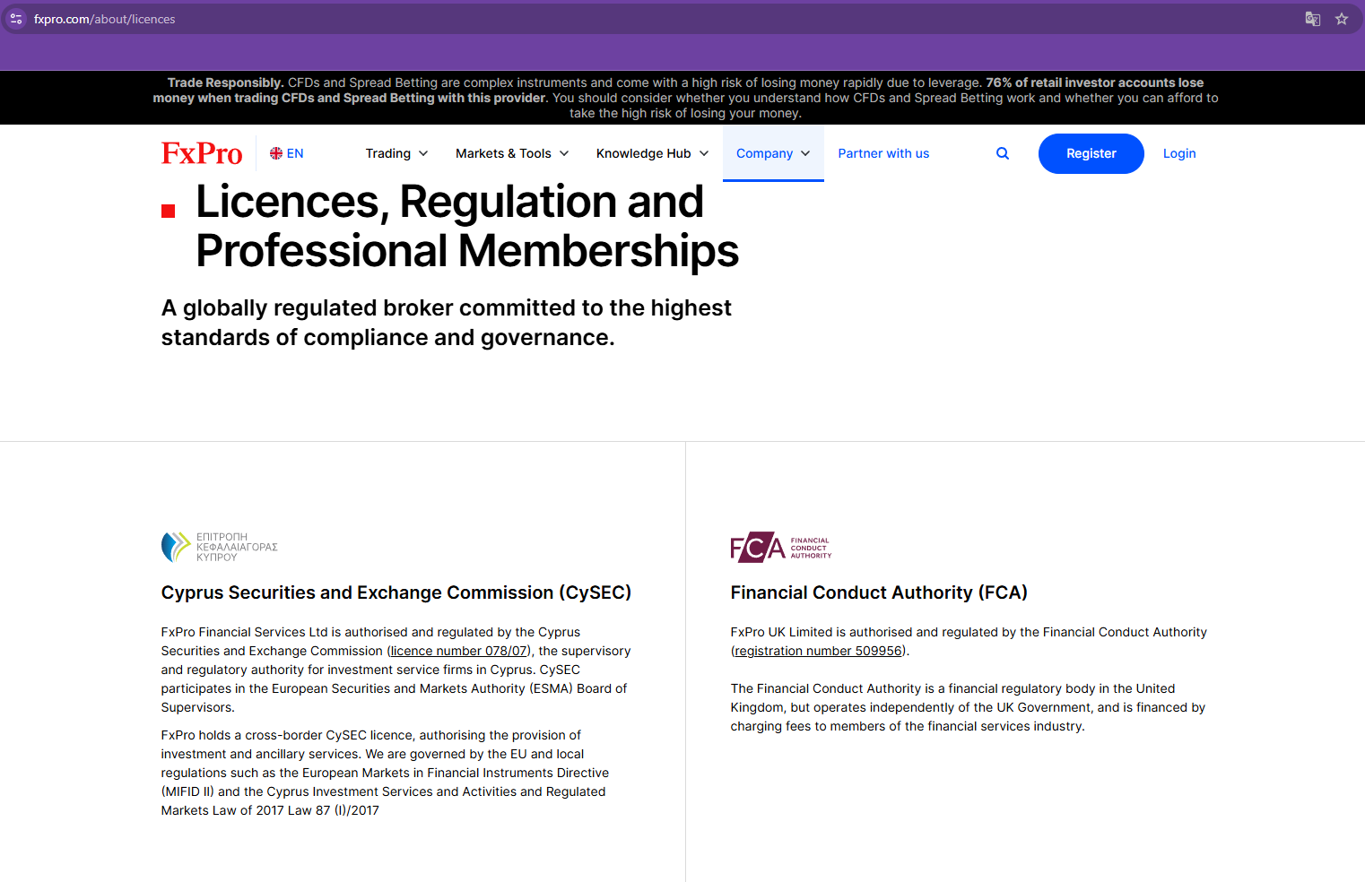Click the CySEC logo

coord(220,547)
